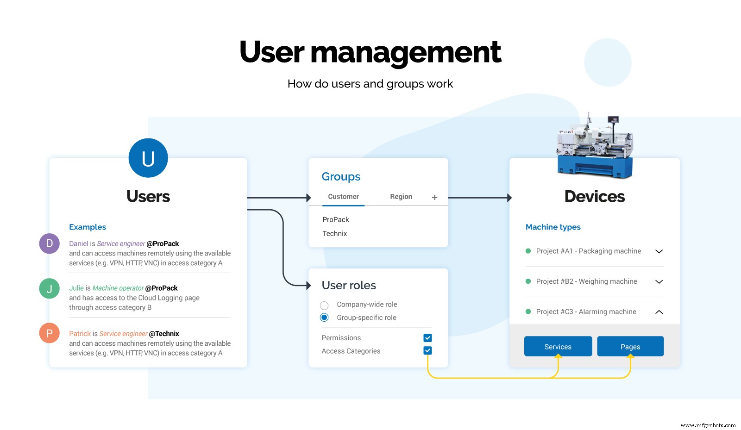Viewport: 741px width, 430px height.
Task: Select the Customer tab
Action: coord(343,196)
